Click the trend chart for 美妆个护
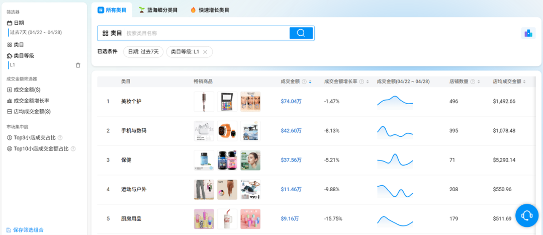Screen dimensions: 543x235 click(x=395, y=102)
